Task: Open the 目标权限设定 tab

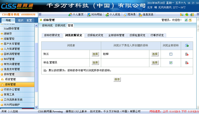Action: (52, 35)
